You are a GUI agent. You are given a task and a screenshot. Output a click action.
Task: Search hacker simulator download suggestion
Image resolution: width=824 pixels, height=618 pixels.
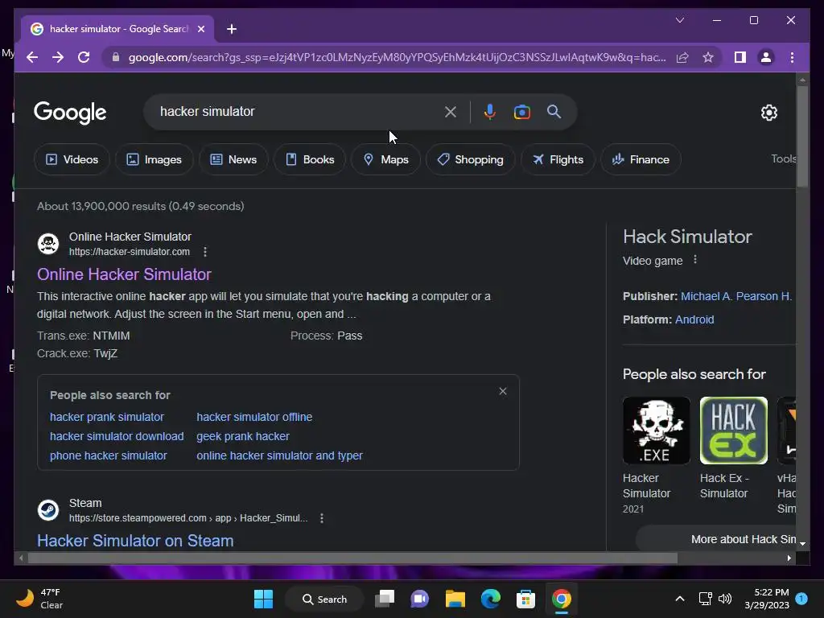tap(117, 436)
